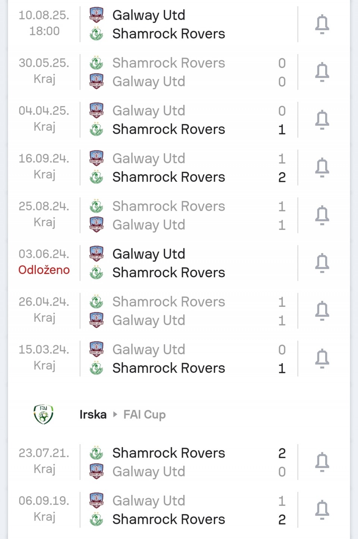Click the bell icon for 26.04.24 match

[322, 311]
